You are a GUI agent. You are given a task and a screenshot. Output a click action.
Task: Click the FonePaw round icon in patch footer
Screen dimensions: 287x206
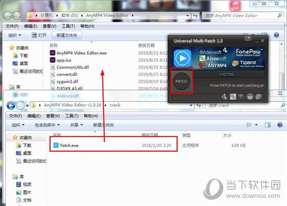click(250, 97)
